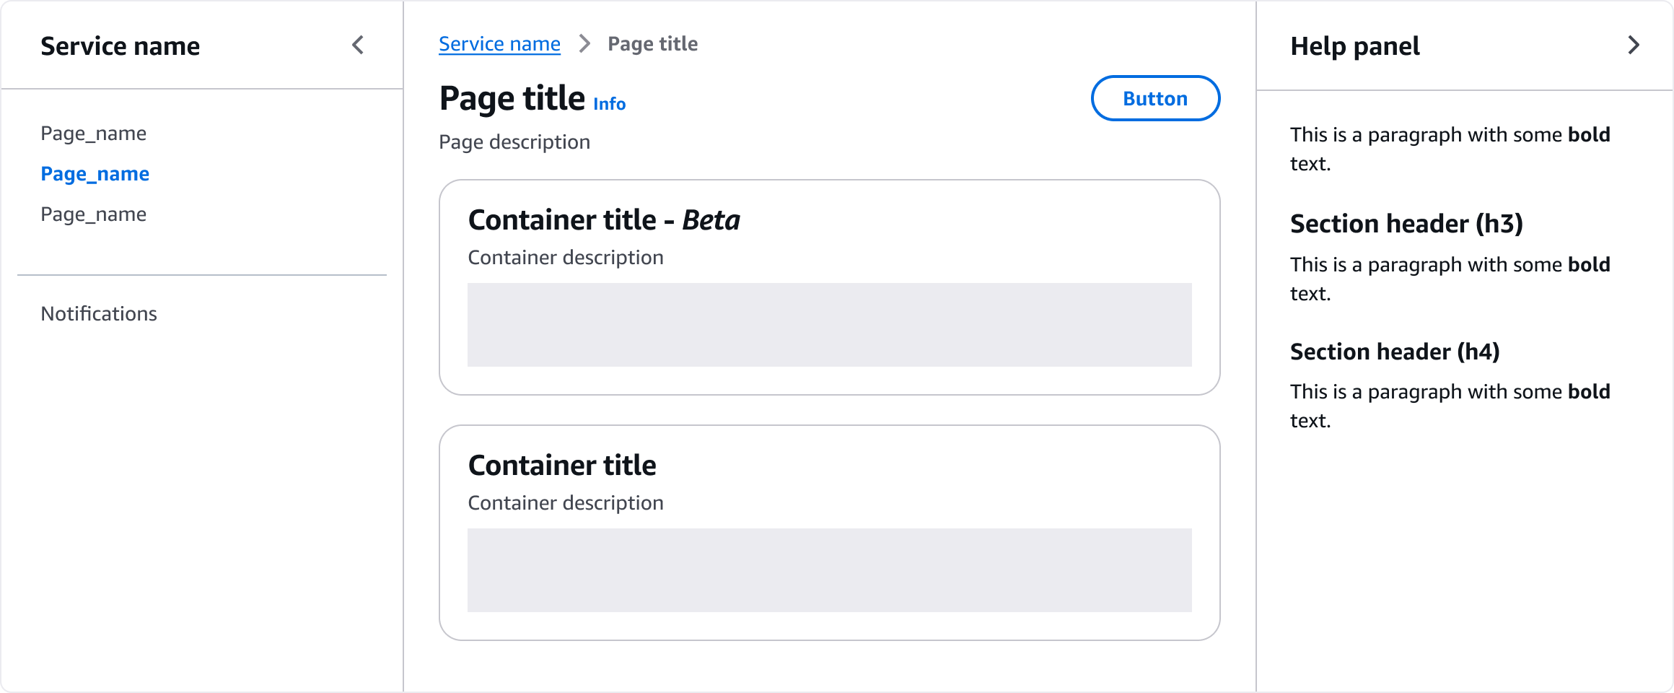Image resolution: width=1674 pixels, height=693 pixels.
Task: Collapse the side navigation with the left chevron
Action: tap(358, 45)
